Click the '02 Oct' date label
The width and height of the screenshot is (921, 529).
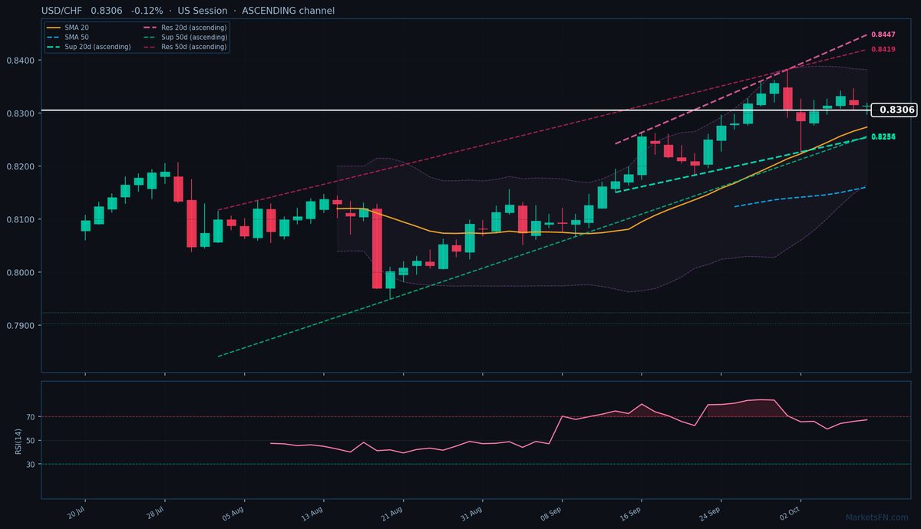(x=791, y=514)
